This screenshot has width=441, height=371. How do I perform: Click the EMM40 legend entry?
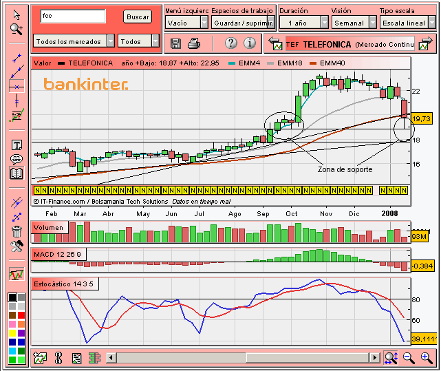[327, 63]
